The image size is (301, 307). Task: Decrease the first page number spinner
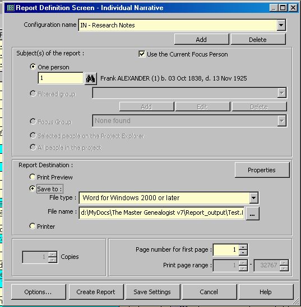(243, 253)
